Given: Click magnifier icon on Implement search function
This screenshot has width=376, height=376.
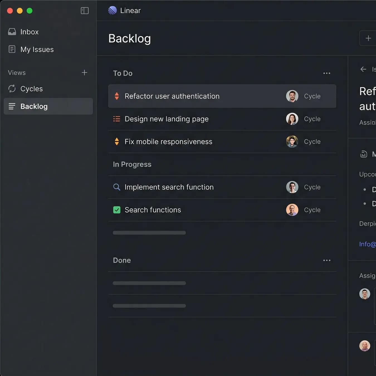Looking at the screenshot, I should click(x=117, y=187).
